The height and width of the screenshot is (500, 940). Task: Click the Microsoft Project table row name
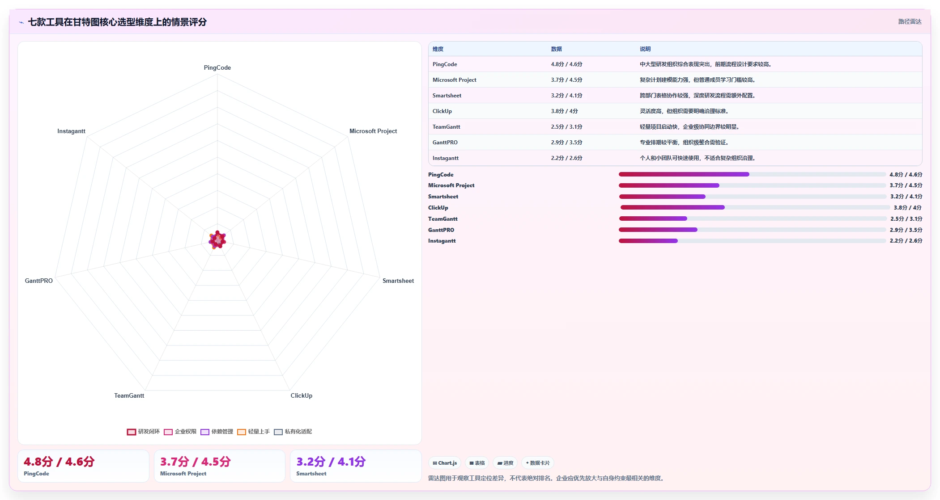[x=454, y=80]
